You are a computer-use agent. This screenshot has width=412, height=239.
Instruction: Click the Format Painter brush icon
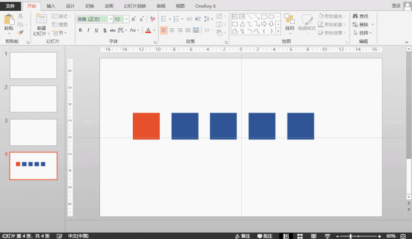coord(21,33)
